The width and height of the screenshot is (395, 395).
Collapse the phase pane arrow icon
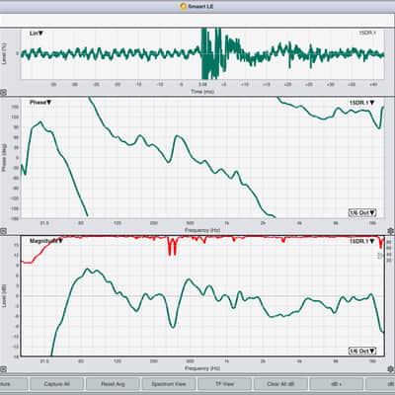(x=3, y=231)
